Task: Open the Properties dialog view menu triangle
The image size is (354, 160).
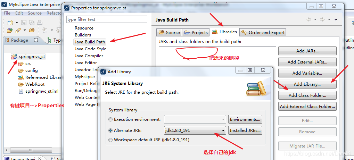Action: tap(336, 20)
